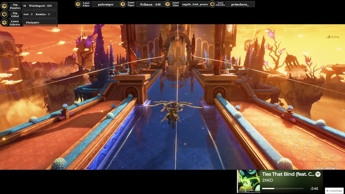Image resolution: width=345 pixels, height=194 pixels.
Task: Select the Latest Follower label
Action: 15,23
